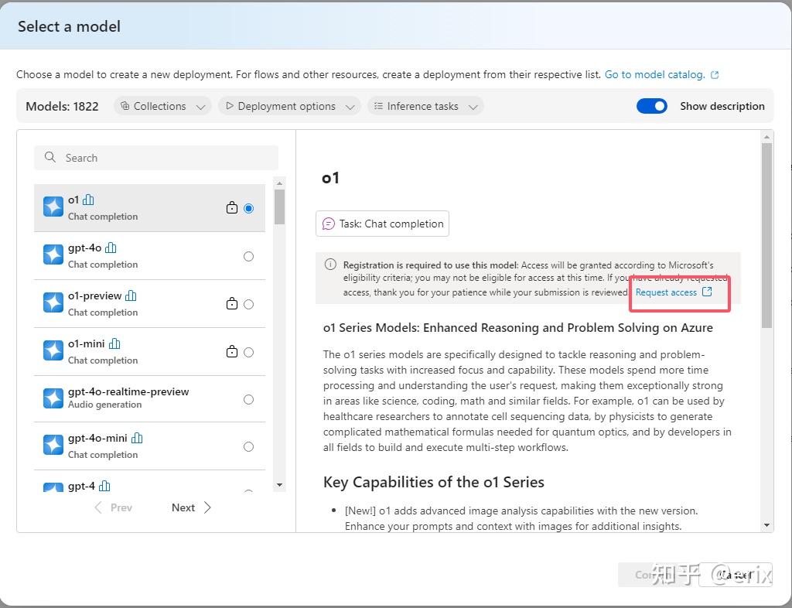
Task: Expand the Collections filter dropdown
Action: click(x=162, y=106)
